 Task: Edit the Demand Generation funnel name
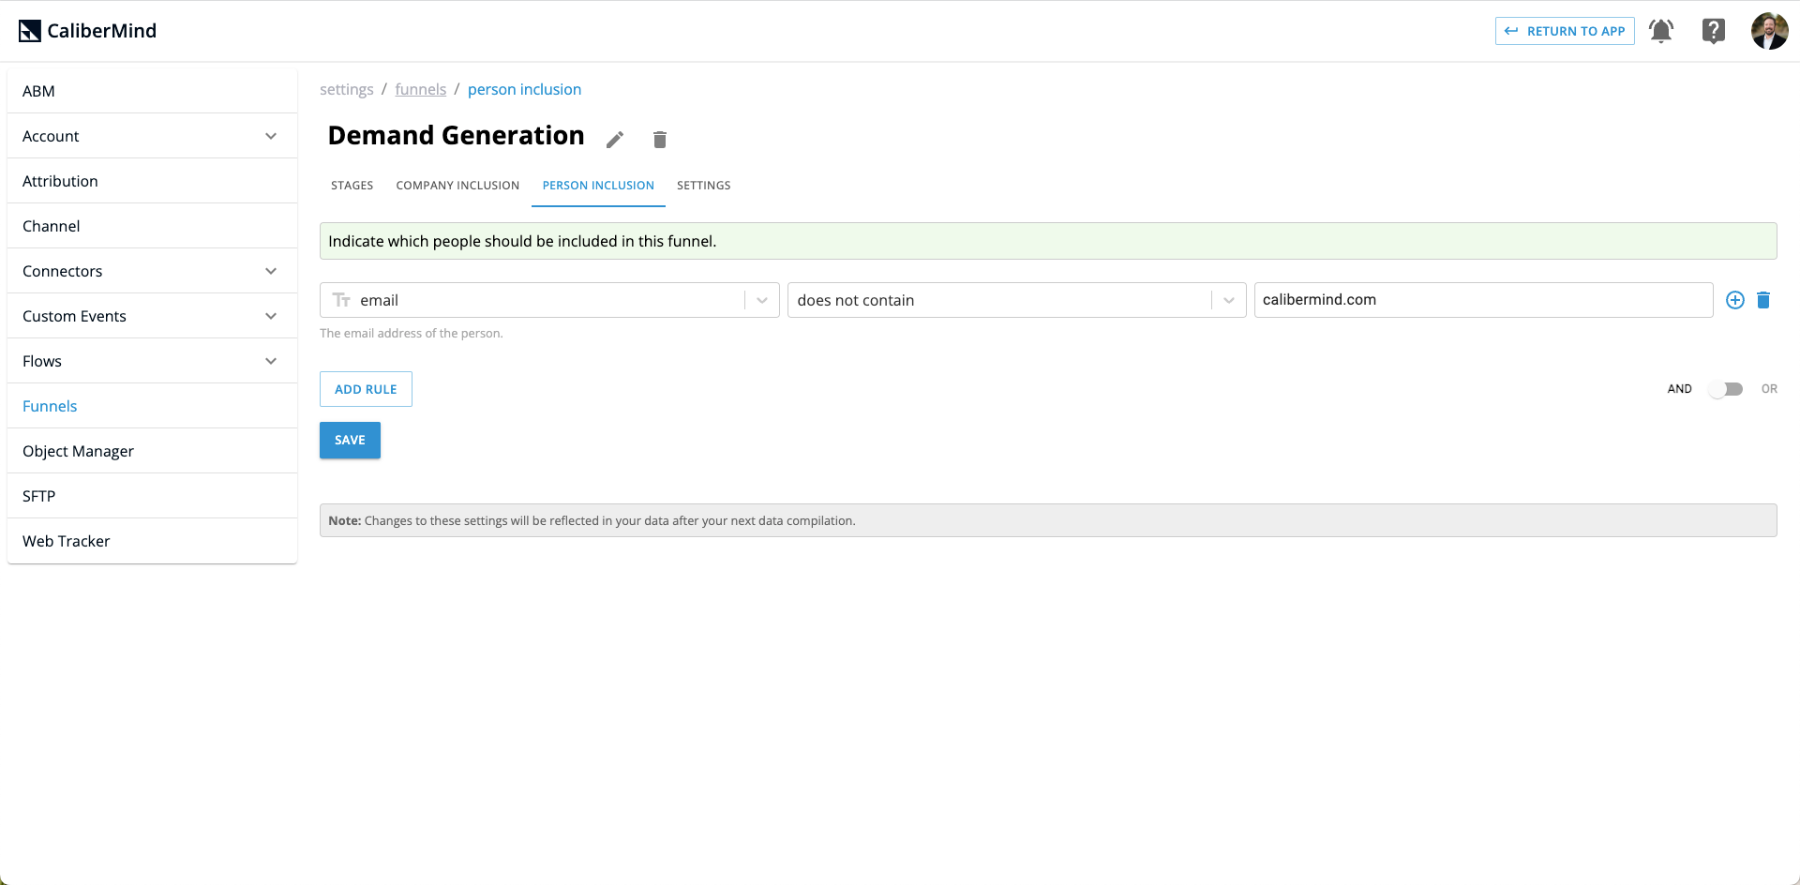pyautogui.click(x=615, y=140)
